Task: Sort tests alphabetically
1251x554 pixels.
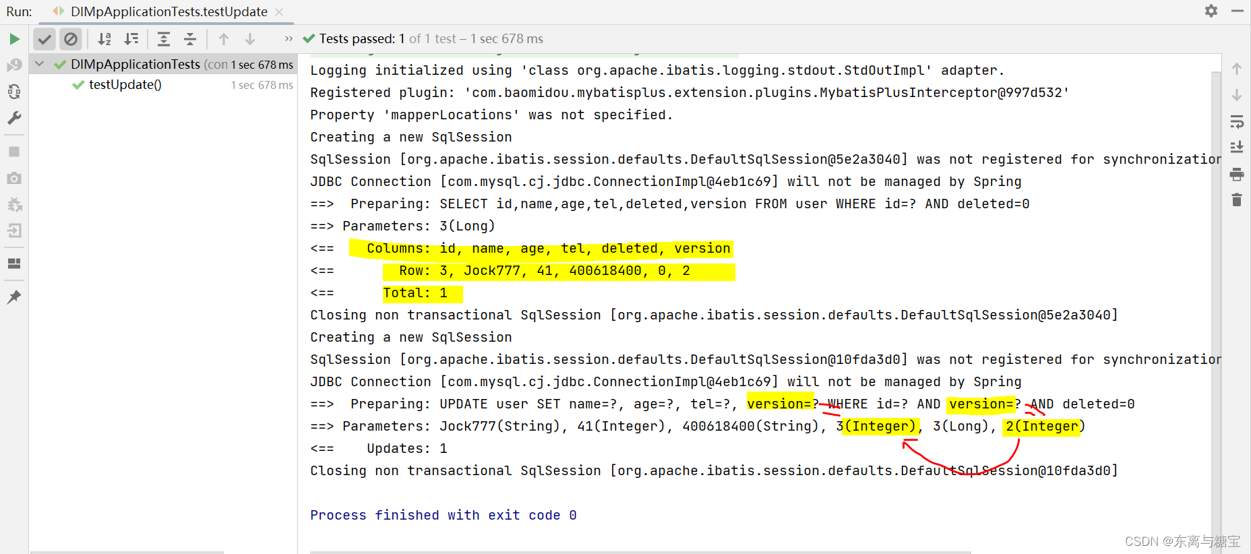Action: 104,39
